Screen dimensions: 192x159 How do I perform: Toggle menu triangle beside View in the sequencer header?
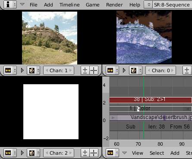click(124, 153)
